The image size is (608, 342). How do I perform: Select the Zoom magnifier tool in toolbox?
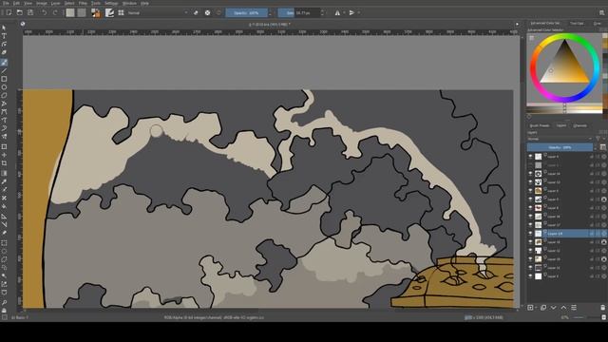4,302
